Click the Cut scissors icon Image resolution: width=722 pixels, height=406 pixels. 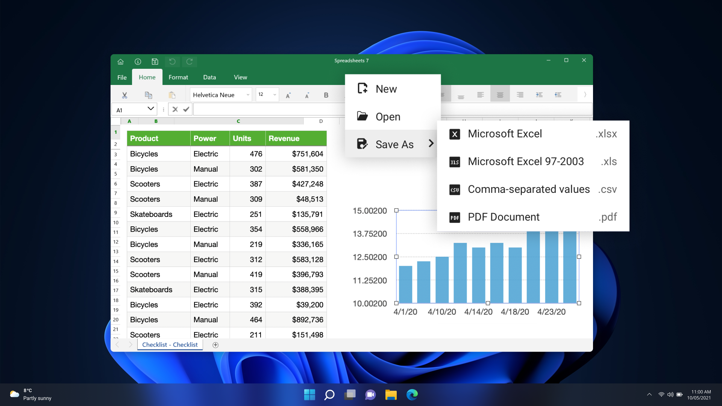coord(124,95)
